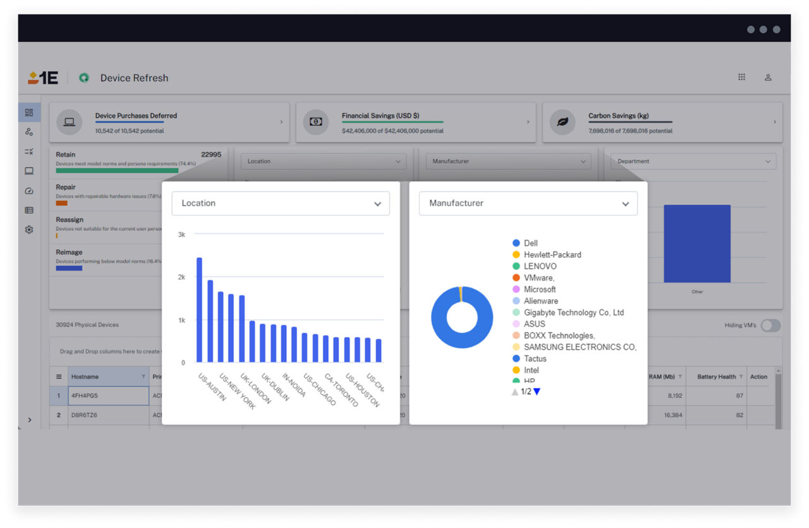Click the green Device Refresh app icon
Screen dimensions: 809x528
coord(83,78)
